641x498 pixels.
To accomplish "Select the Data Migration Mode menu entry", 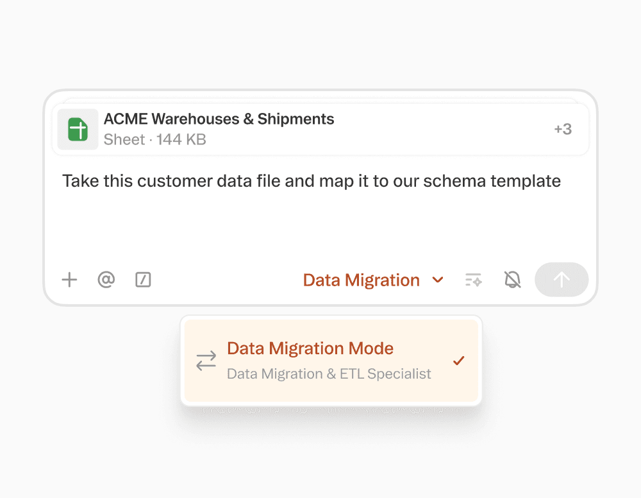I will point(310,348).
